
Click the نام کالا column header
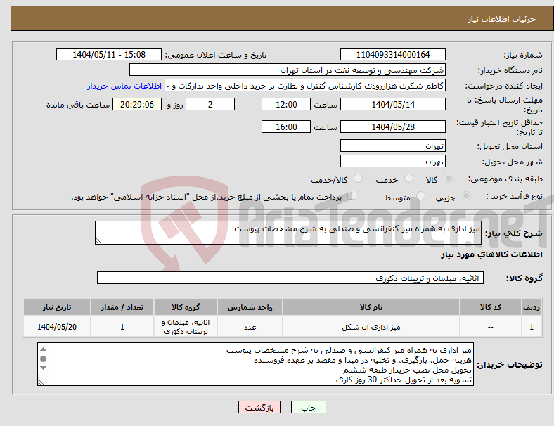371,307
